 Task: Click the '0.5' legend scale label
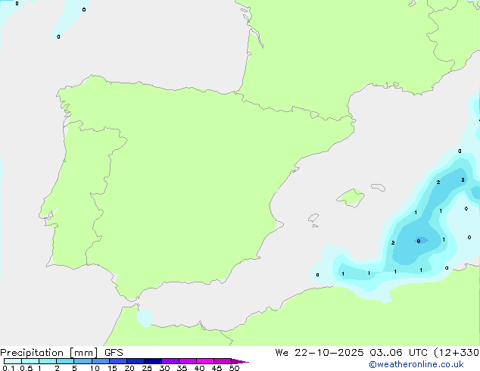point(26,368)
